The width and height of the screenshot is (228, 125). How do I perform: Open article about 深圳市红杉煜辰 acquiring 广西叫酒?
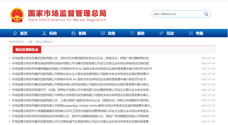coord(81,58)
